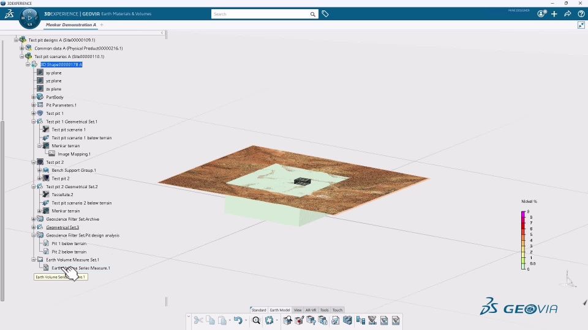588x330 pixels.
Task: Select Image Mapping.1 tree item
Action: [74, 154]
